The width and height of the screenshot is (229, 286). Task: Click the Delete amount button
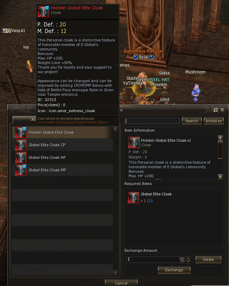tap(208, 260)
